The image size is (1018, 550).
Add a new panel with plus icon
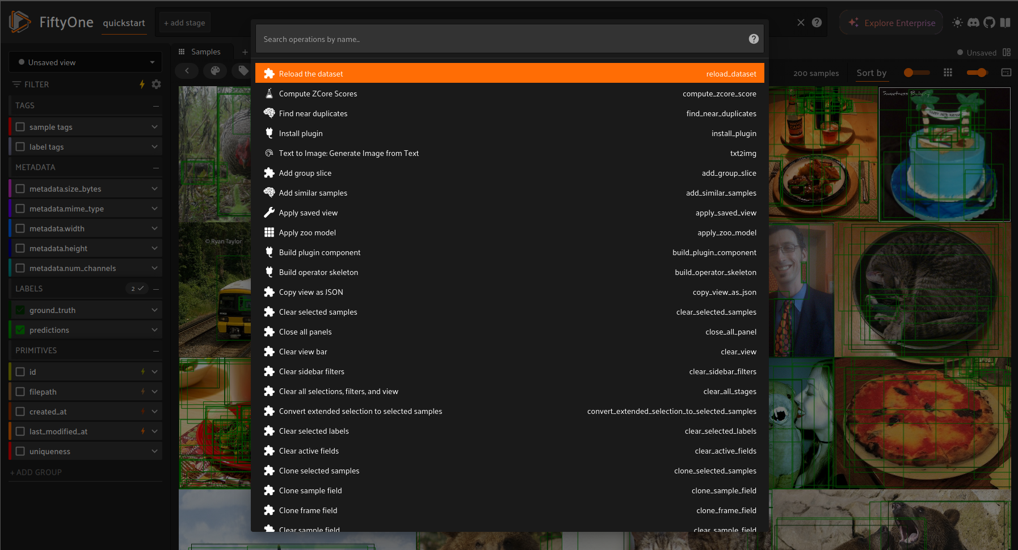(245, 52)
